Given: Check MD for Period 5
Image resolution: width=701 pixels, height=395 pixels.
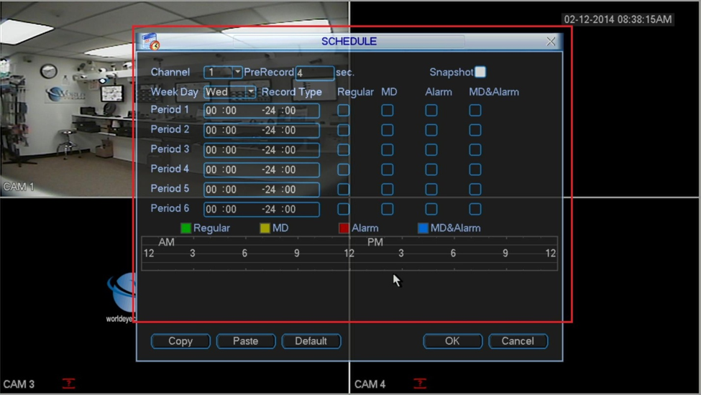Looking at the screenshot, I should click(387, 190).
